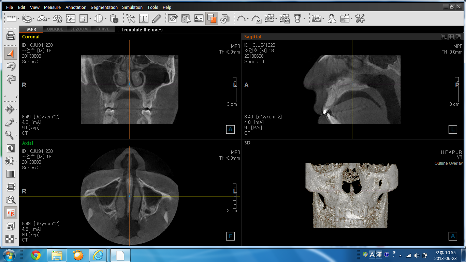Open the Measure menu
Screen dimensions: 466x262
pyautogui.click(x=52, y=7)
